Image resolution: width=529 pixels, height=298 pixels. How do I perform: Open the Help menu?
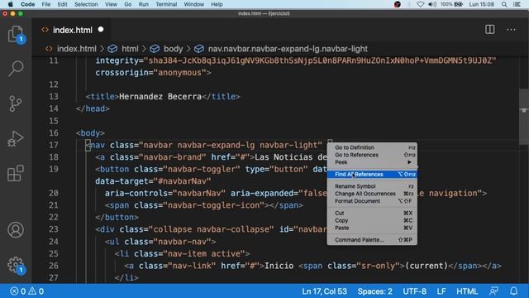pos(217,4)
